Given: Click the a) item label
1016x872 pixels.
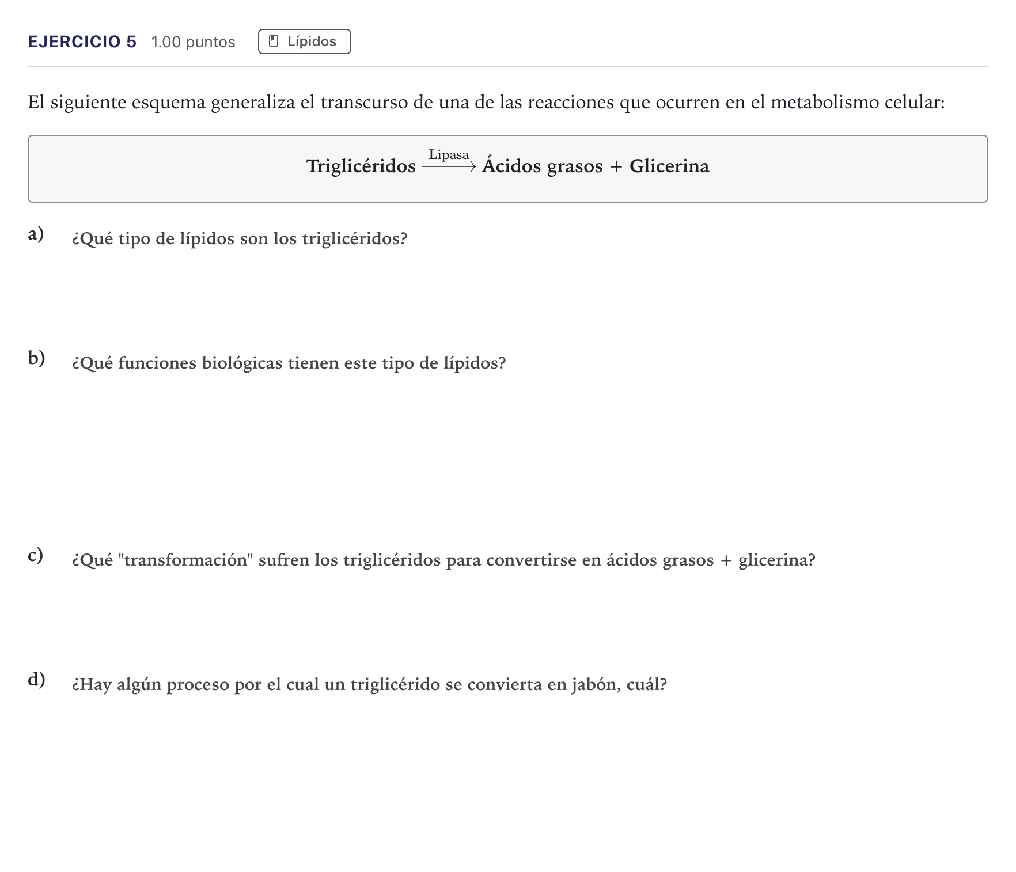Looking at the screenshot, I should (x=36, y=234).
